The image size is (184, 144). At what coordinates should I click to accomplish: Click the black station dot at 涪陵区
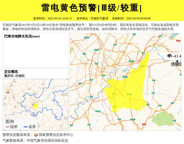[177, 61]
